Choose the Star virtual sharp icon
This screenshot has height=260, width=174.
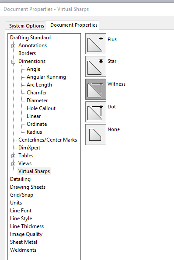coord(96,66)
